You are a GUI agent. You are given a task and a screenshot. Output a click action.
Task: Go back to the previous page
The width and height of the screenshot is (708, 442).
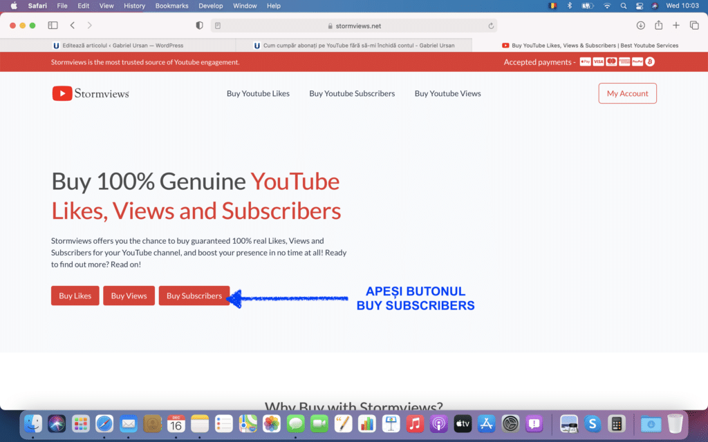72,26
